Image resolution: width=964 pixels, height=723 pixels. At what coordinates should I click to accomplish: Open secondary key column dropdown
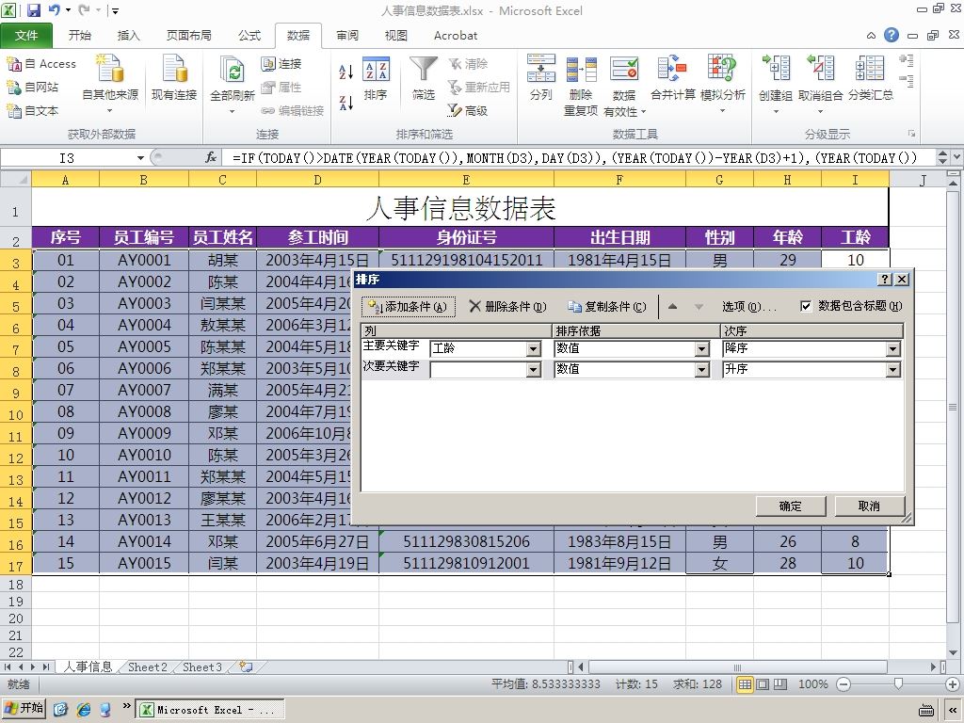(x=534, y=369)
